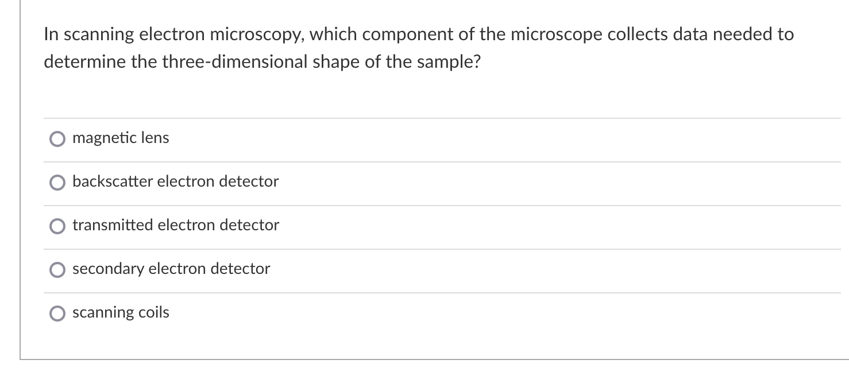The width and height of the screenshot is (849, 379).
Task: Select the backscatter electron detector option
Action: coord(57,182)
